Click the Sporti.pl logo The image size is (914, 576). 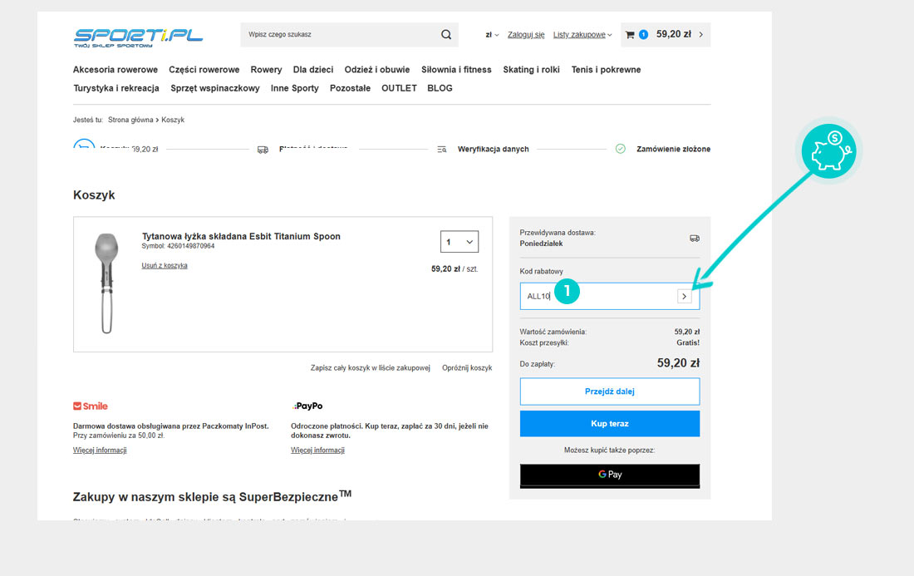point(138,37)
